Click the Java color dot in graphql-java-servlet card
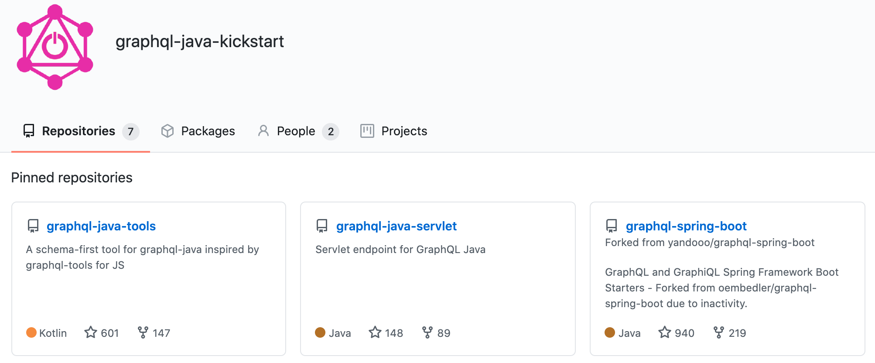 (x=320, y=332)
